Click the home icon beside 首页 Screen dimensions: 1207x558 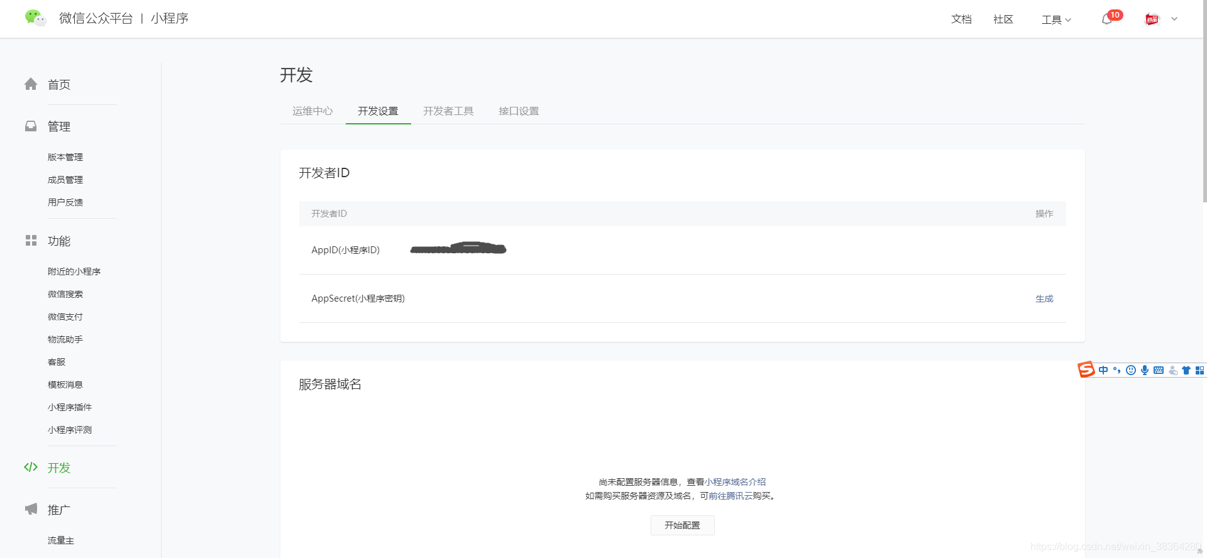(31, 84)
